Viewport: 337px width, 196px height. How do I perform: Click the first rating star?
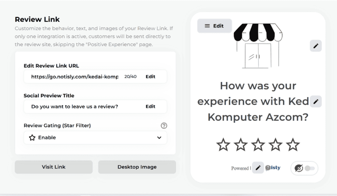click(x=223, y=145)
